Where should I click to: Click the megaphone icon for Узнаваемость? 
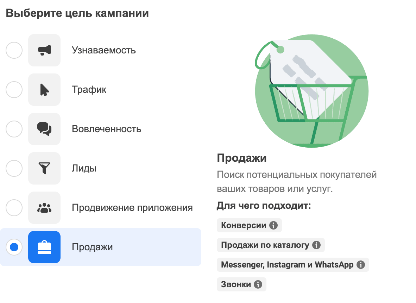[44, 50]
